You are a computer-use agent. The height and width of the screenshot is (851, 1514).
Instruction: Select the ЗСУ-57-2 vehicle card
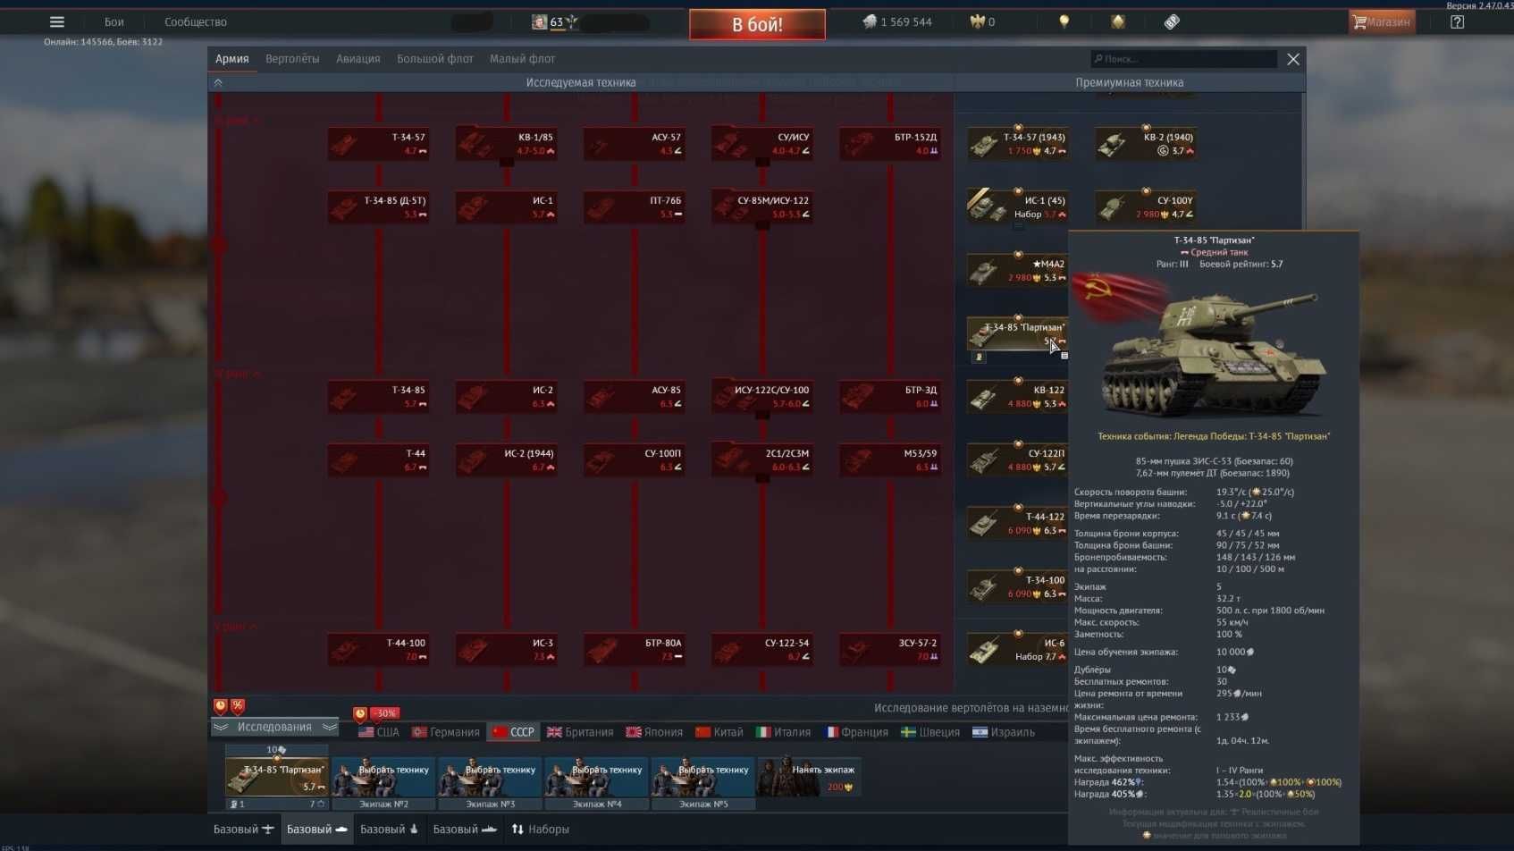tap(890, 650)
